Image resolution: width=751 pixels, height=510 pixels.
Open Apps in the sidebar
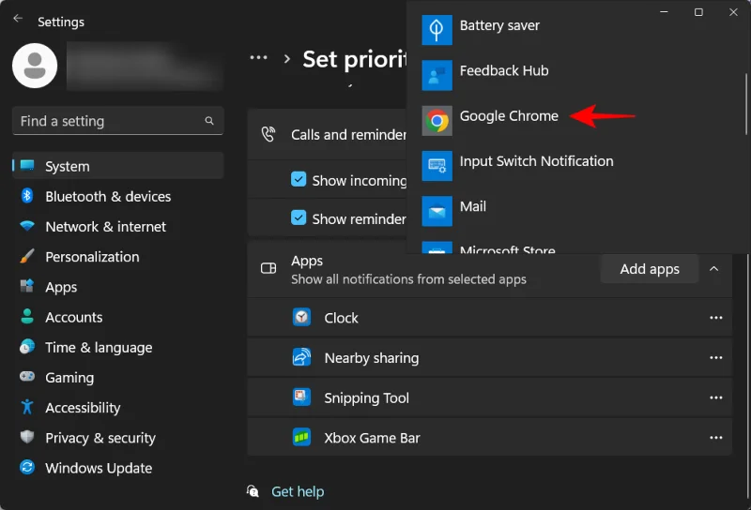118,287
